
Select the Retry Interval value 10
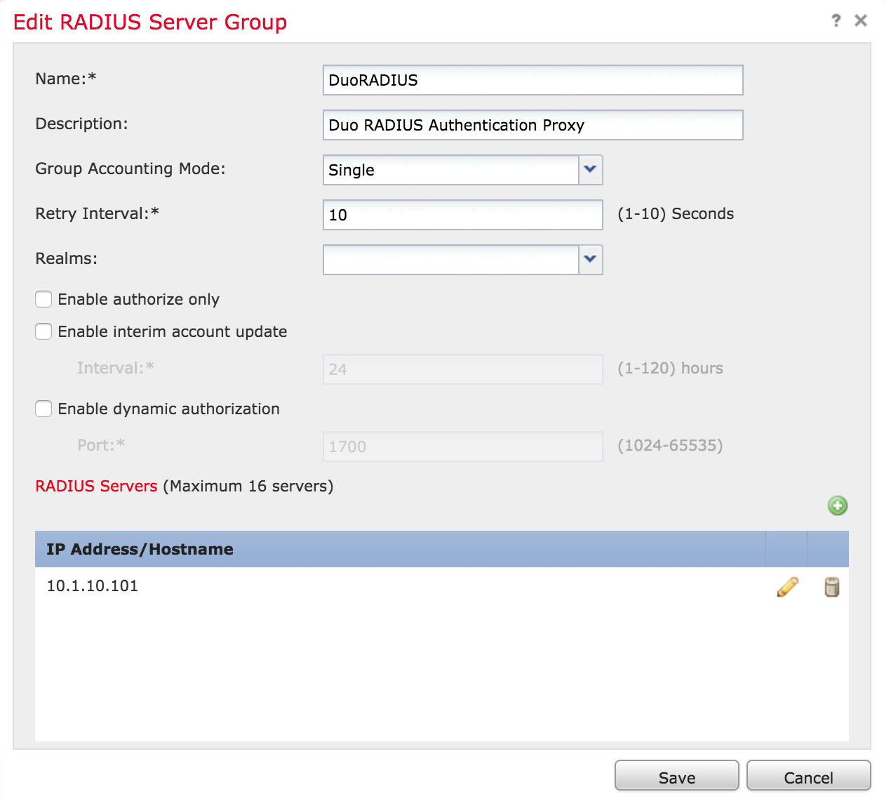point(462,215)
